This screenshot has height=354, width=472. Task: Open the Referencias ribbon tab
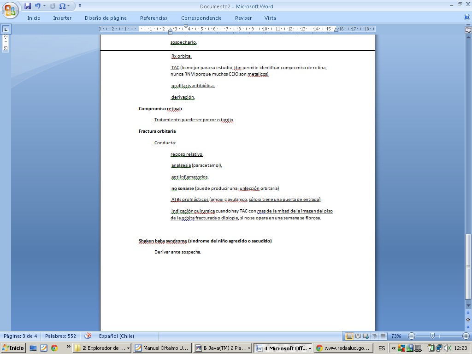(153, 18)
